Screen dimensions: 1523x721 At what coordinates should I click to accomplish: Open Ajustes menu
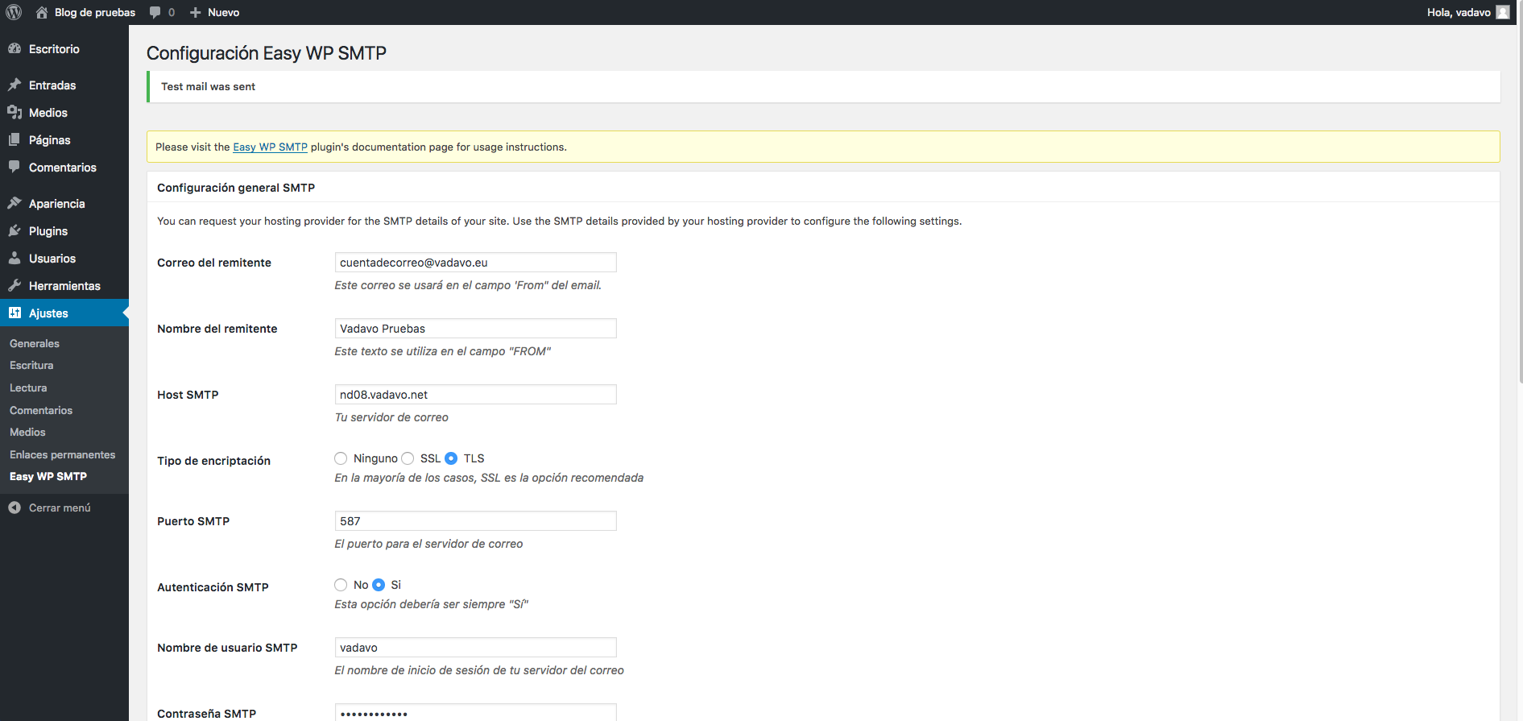click(x=64, y=313)
